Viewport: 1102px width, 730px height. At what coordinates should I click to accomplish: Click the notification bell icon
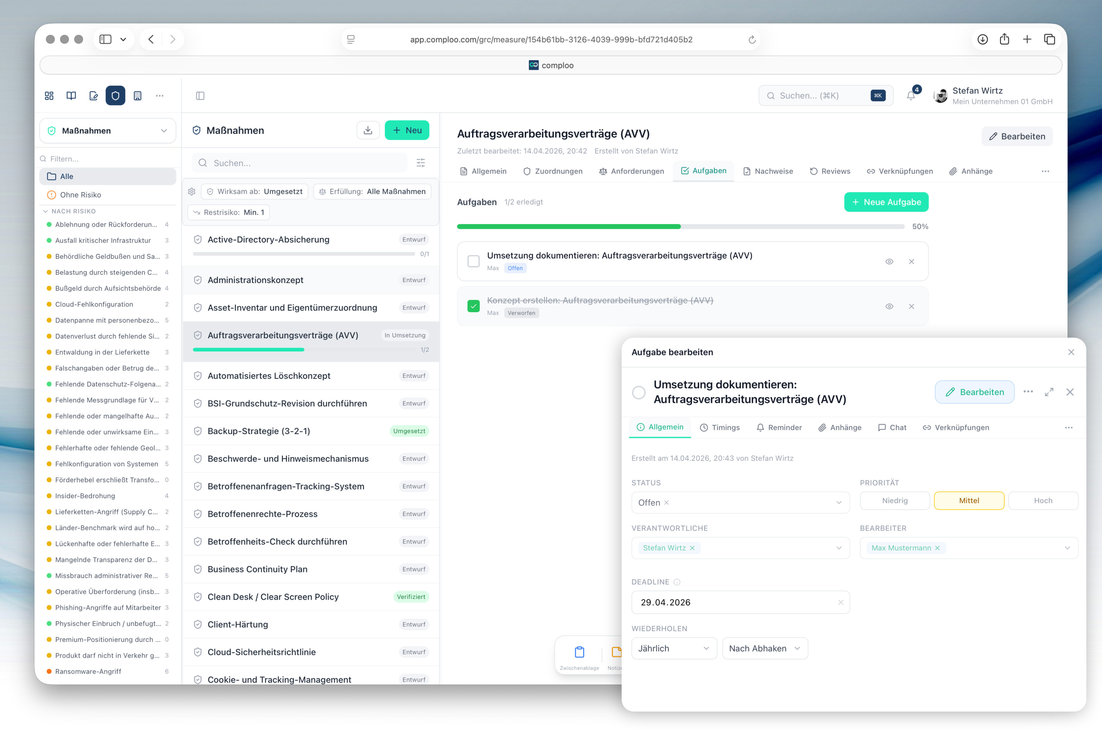click(911, 96)
